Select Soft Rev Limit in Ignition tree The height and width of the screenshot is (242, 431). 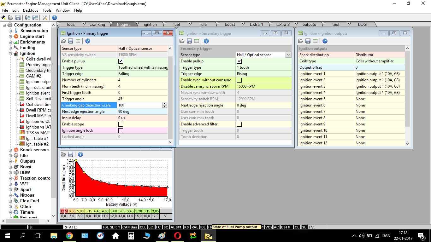tap(38, 99)
